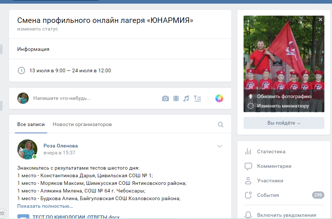Click the line about Моряков Максим
This screenshot has height=219, width=332.
click(x=101, y=183)
